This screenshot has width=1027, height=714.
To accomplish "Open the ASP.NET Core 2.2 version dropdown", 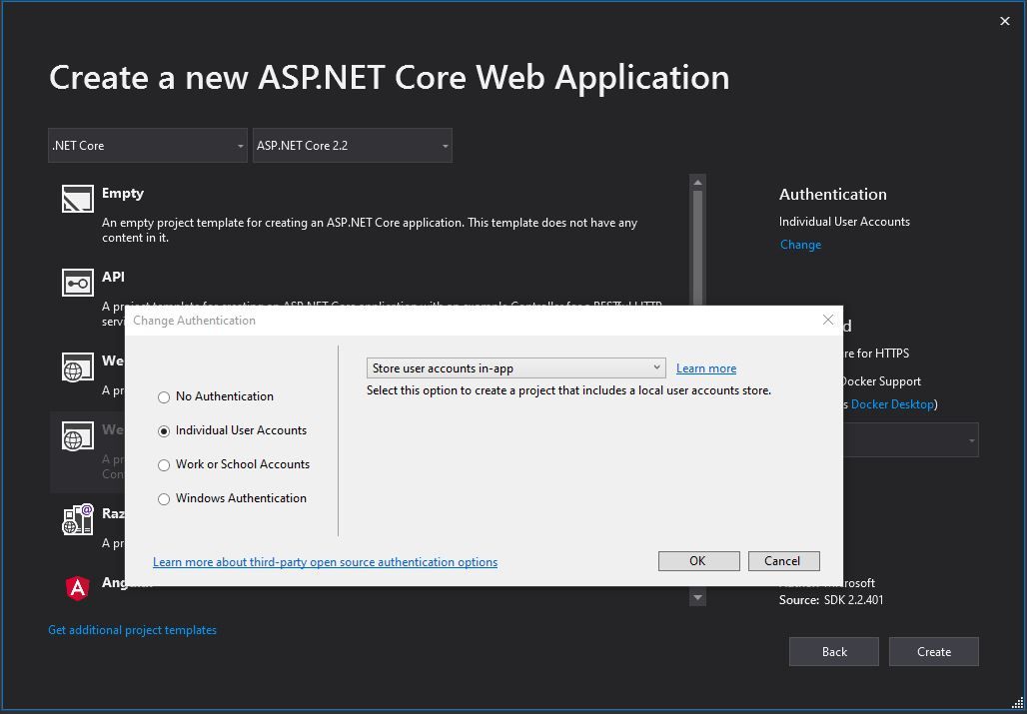I will coord(352,146).
